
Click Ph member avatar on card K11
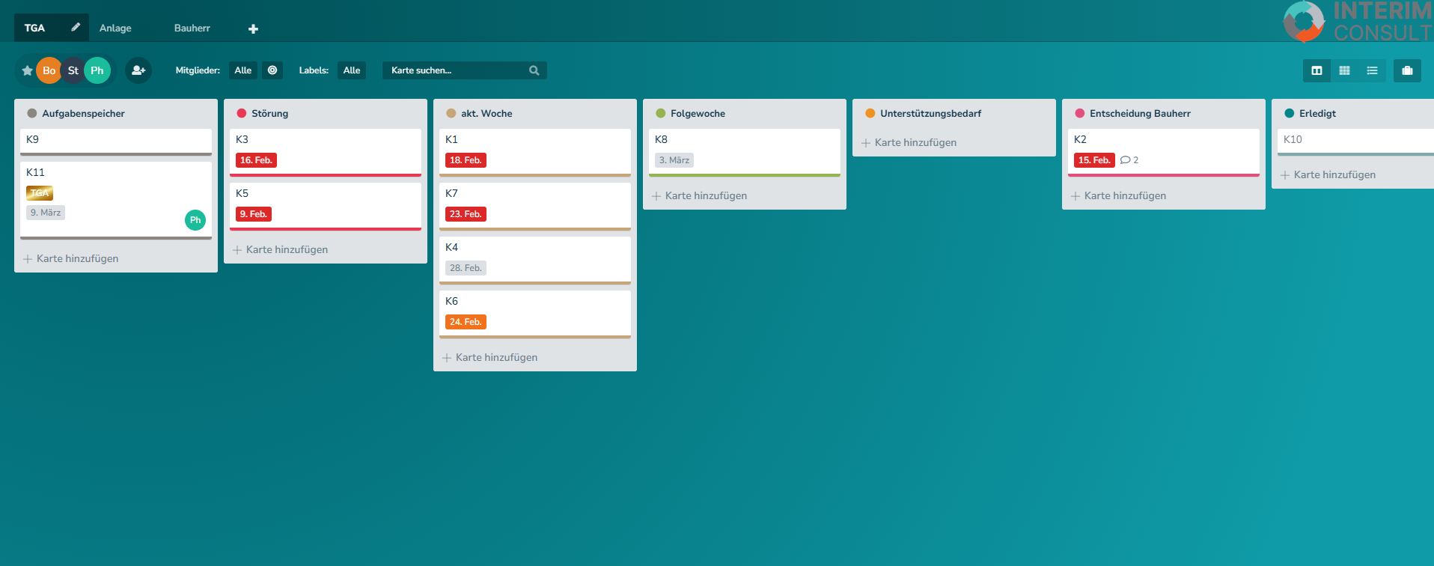point(195,220)
